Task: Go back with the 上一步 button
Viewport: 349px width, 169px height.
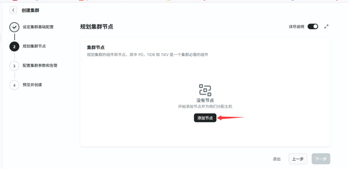Action: pyautogui.click(x=298, y=159)
